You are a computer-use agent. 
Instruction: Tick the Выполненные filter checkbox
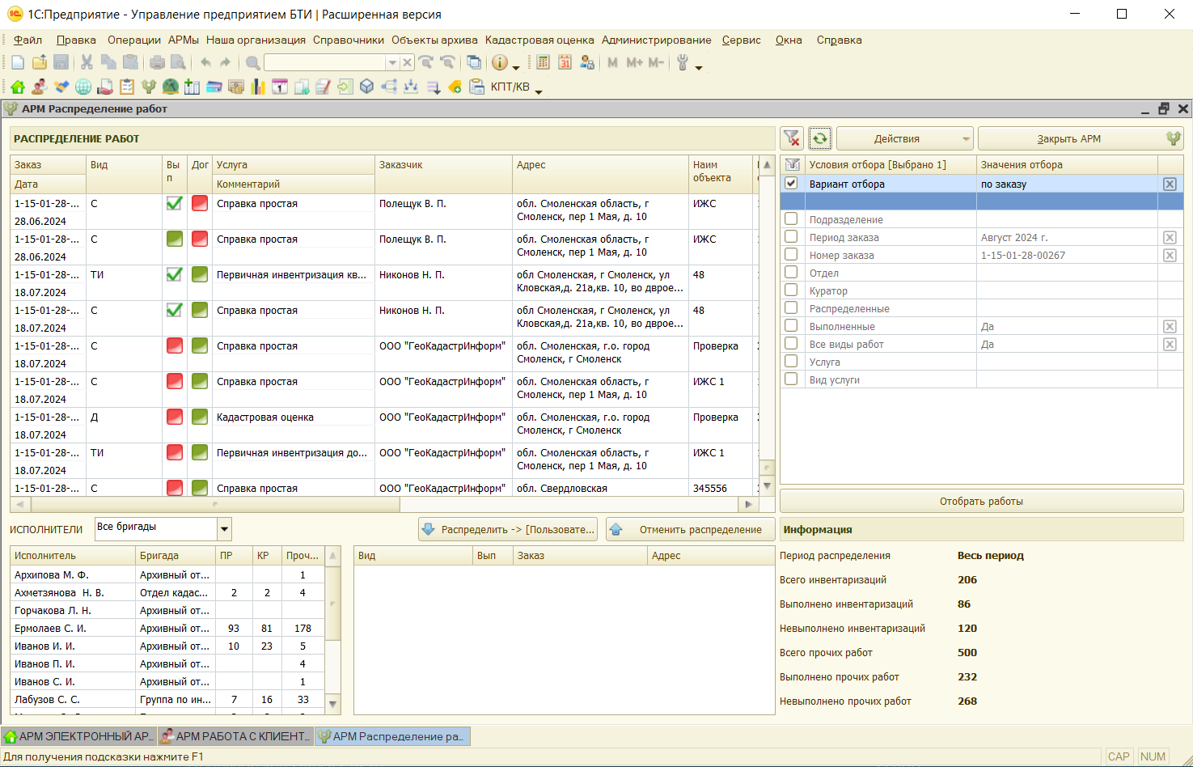pos(791,326)
